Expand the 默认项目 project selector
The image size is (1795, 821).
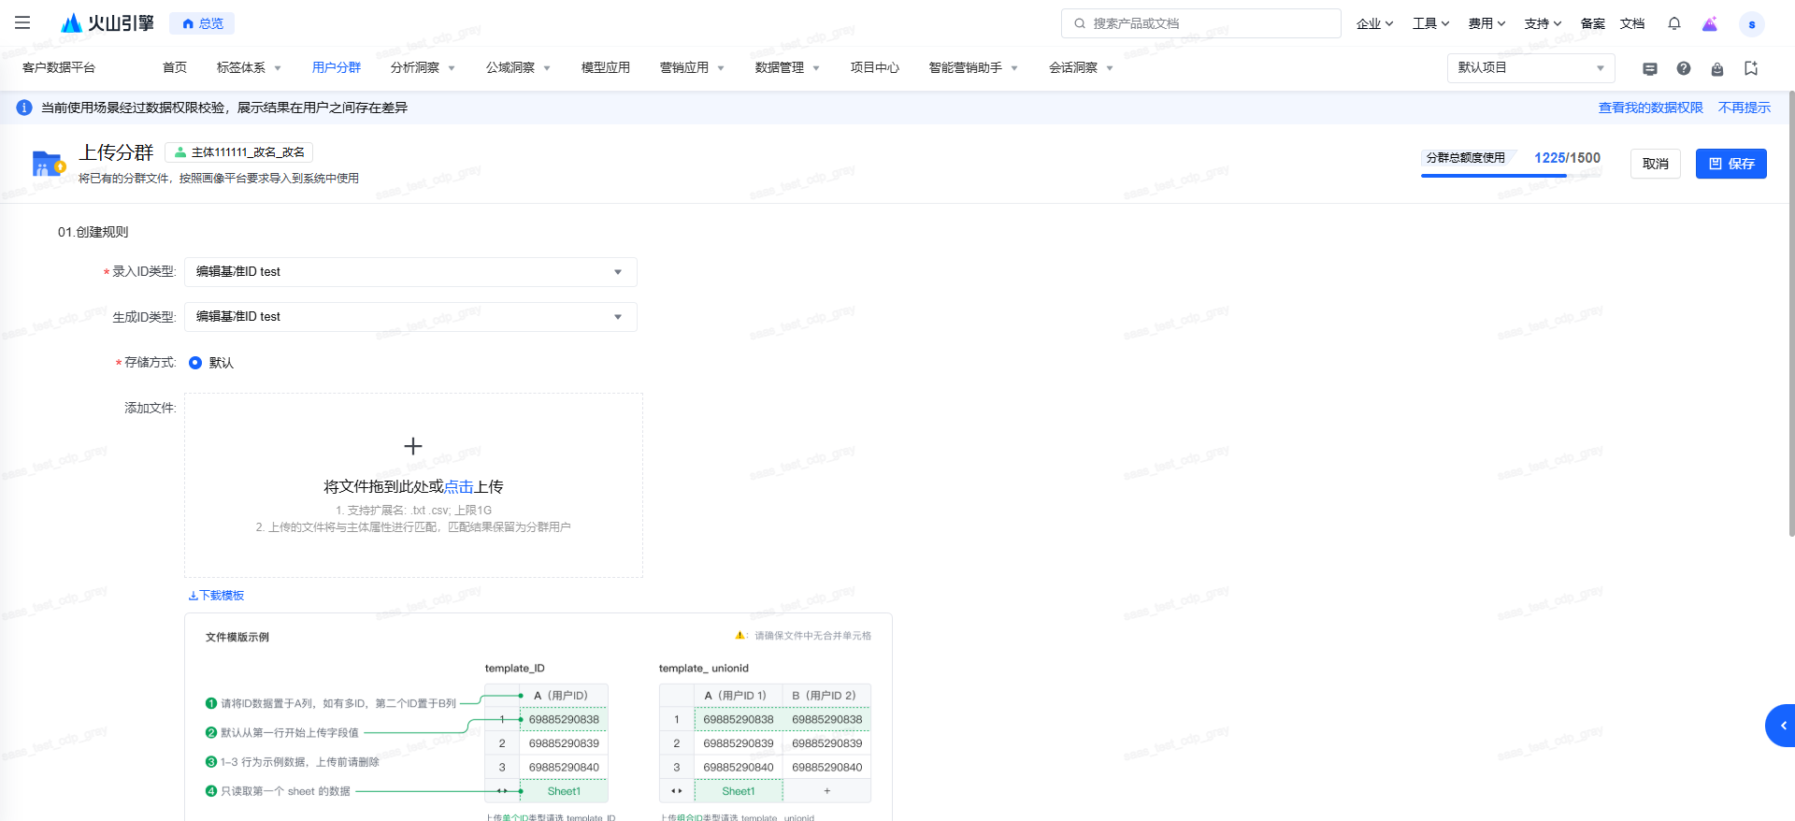(x=1529, y=68)
